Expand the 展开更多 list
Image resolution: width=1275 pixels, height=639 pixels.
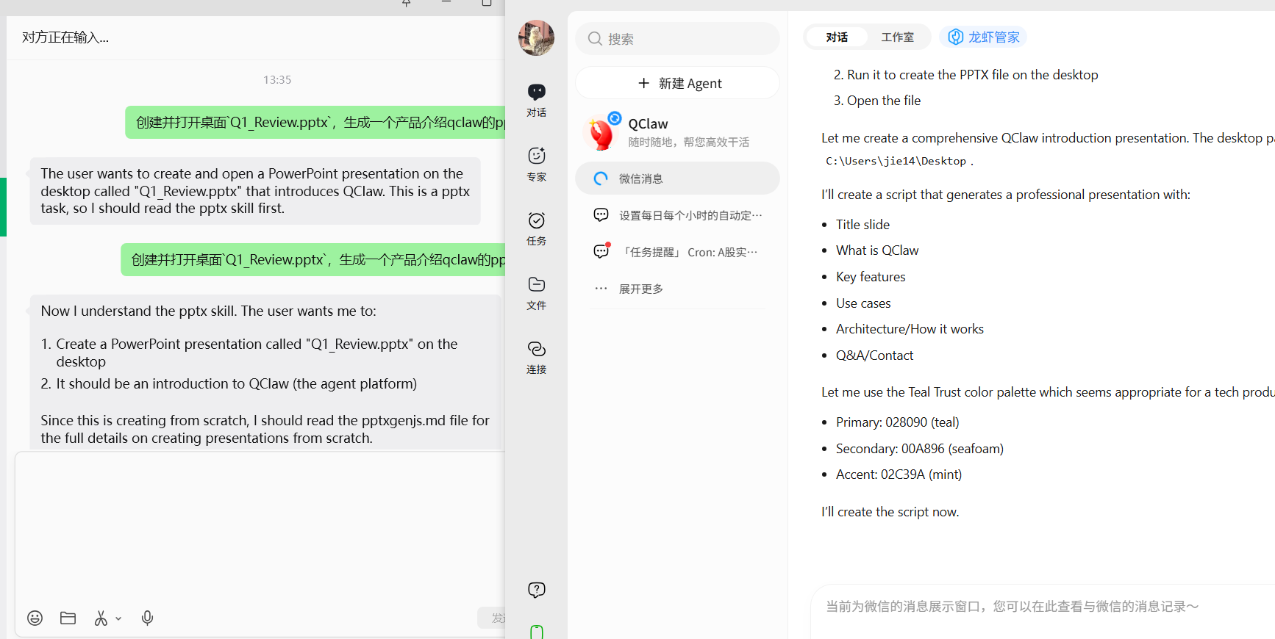pos(677,289)
